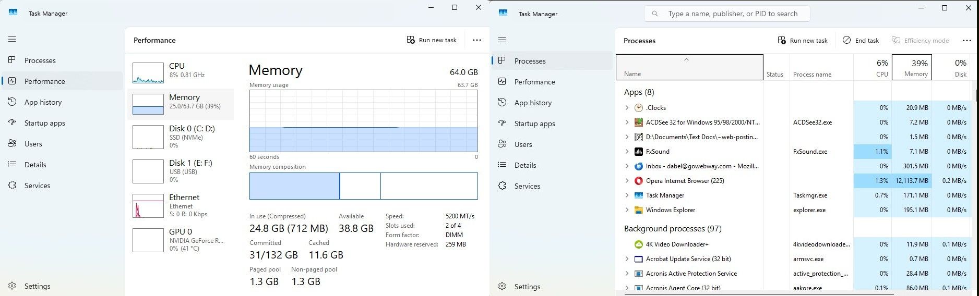Image resolution: width=979 pixels, height=296 pixels.
Task: Expand the .Clocks app row
Action: (x=627, y=108)
